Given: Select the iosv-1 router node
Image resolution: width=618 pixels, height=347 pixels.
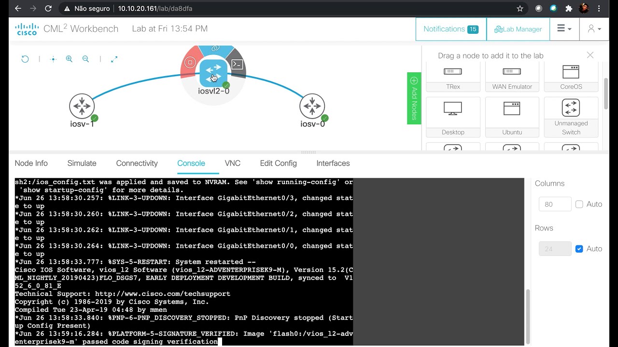Looking at the screenshot, I should click(x=82, y=106).
